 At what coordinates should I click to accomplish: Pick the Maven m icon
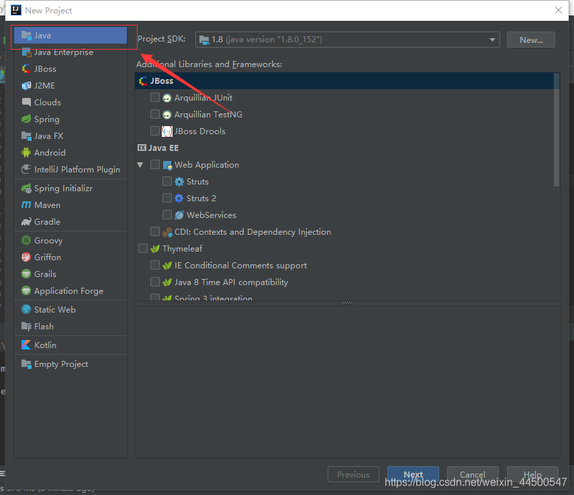26,205
